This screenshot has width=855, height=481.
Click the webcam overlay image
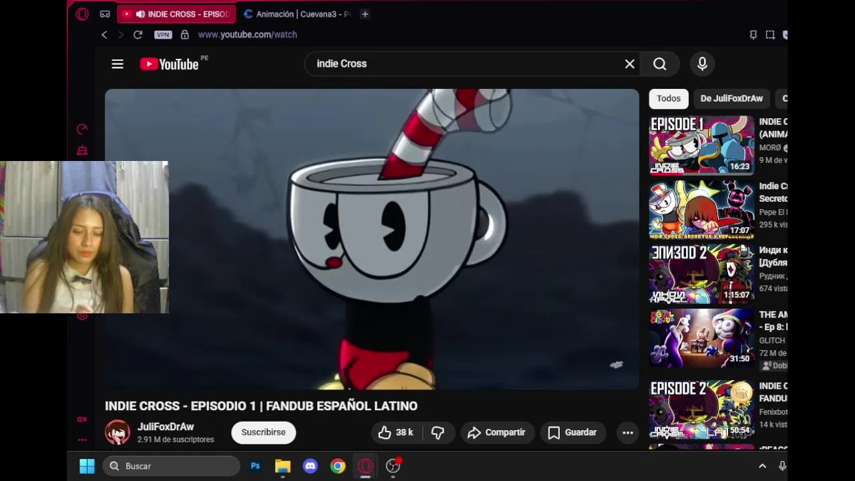pyautogui.click(x=84, y=237)
